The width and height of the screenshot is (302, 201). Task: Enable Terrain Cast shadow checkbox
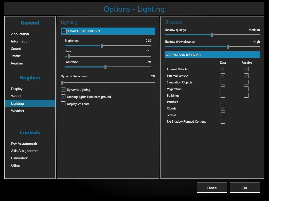click(223, 115)
